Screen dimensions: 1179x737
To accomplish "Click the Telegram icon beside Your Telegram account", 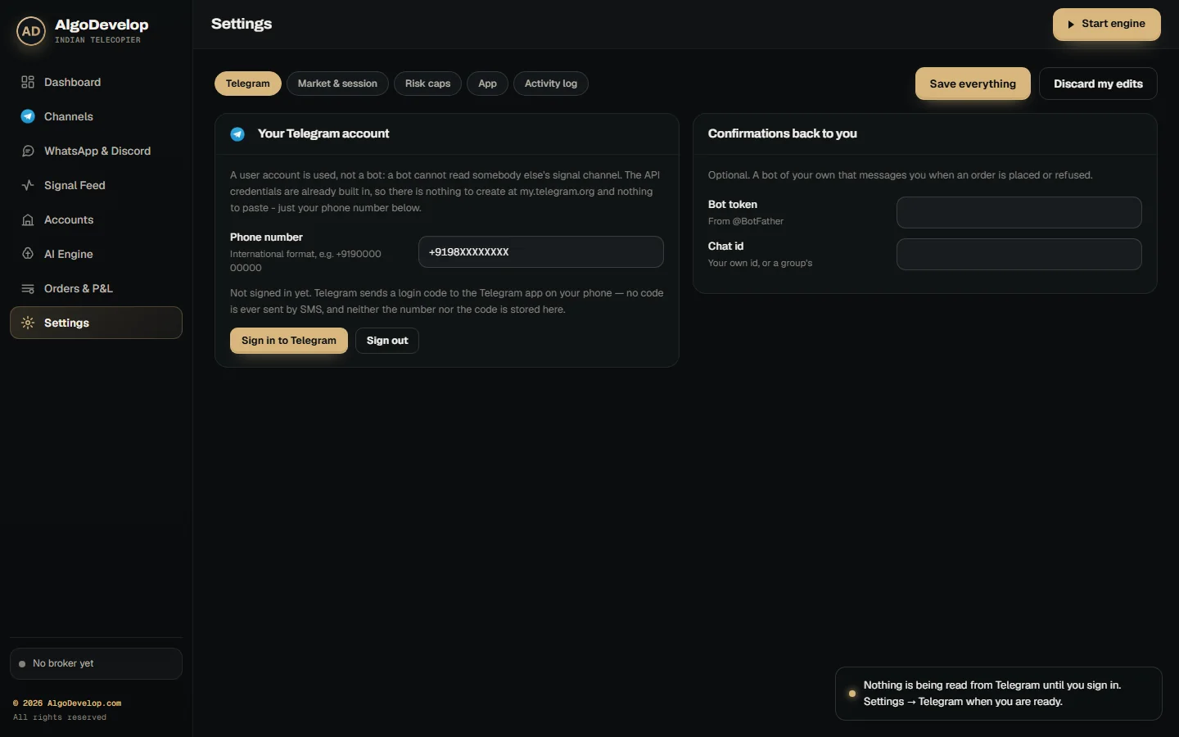I will 237,134.
